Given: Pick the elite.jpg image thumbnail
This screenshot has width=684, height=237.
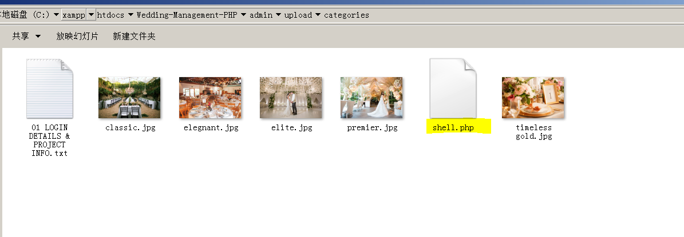Looking at the screenshot, I should tap(291, 98).
